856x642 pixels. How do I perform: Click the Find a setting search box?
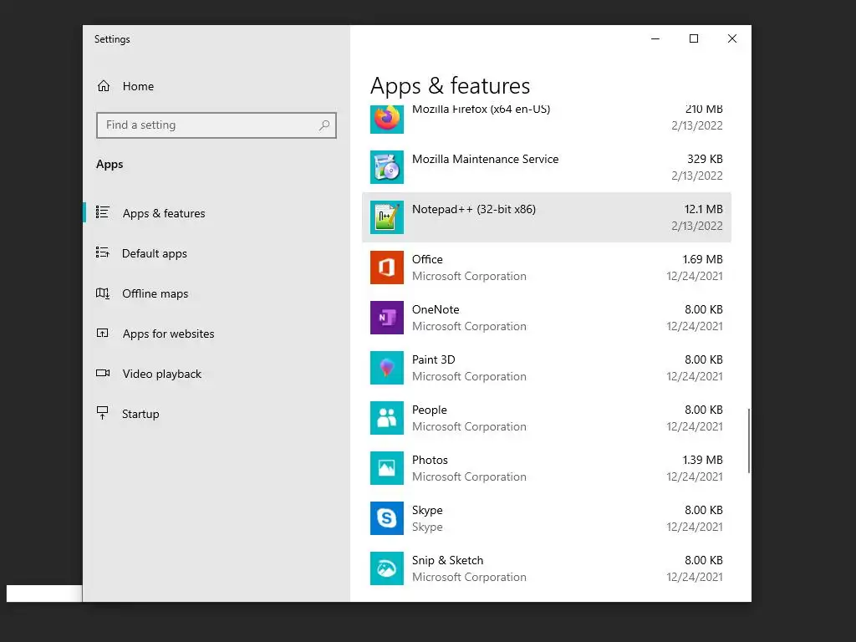(x=217, y=125)
